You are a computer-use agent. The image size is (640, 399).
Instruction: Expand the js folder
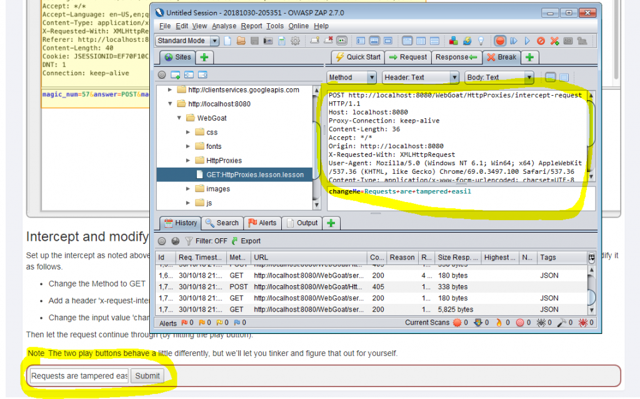point(187,203)
